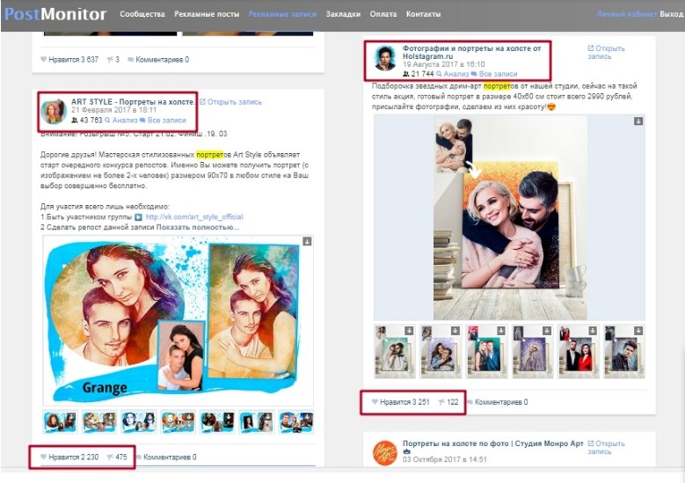Click the PostMonitor logo
The image size is (685, 483).
[x=55, y=14]
